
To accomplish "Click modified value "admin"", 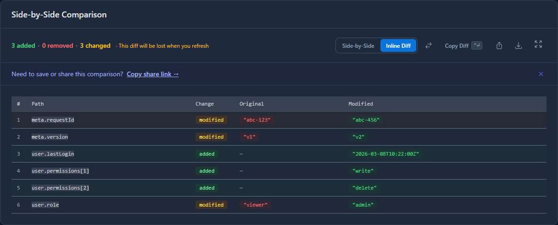I will [x=363, y=205].
